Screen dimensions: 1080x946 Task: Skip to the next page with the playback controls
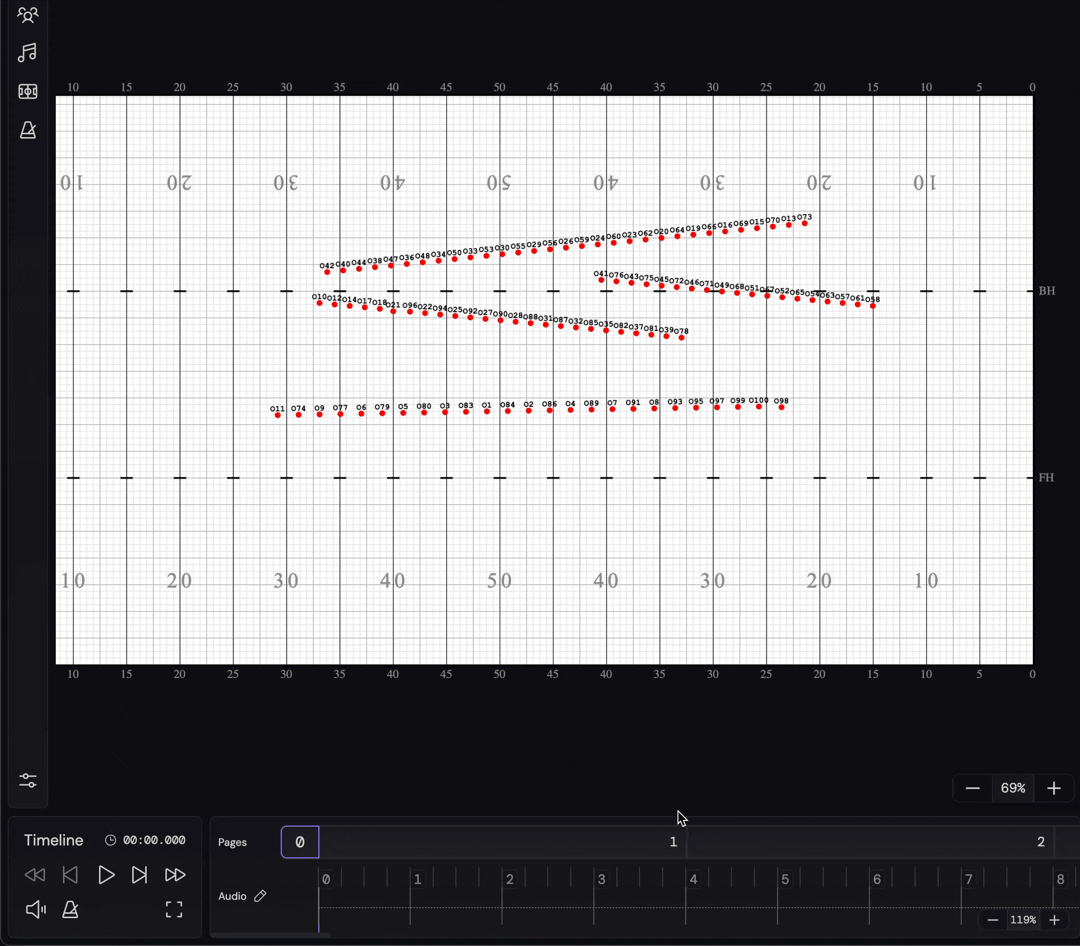click(139, 875)
